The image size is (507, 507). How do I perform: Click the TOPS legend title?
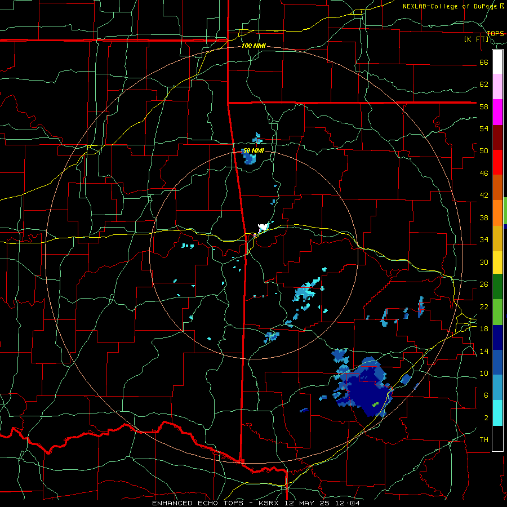coord(495,33)
